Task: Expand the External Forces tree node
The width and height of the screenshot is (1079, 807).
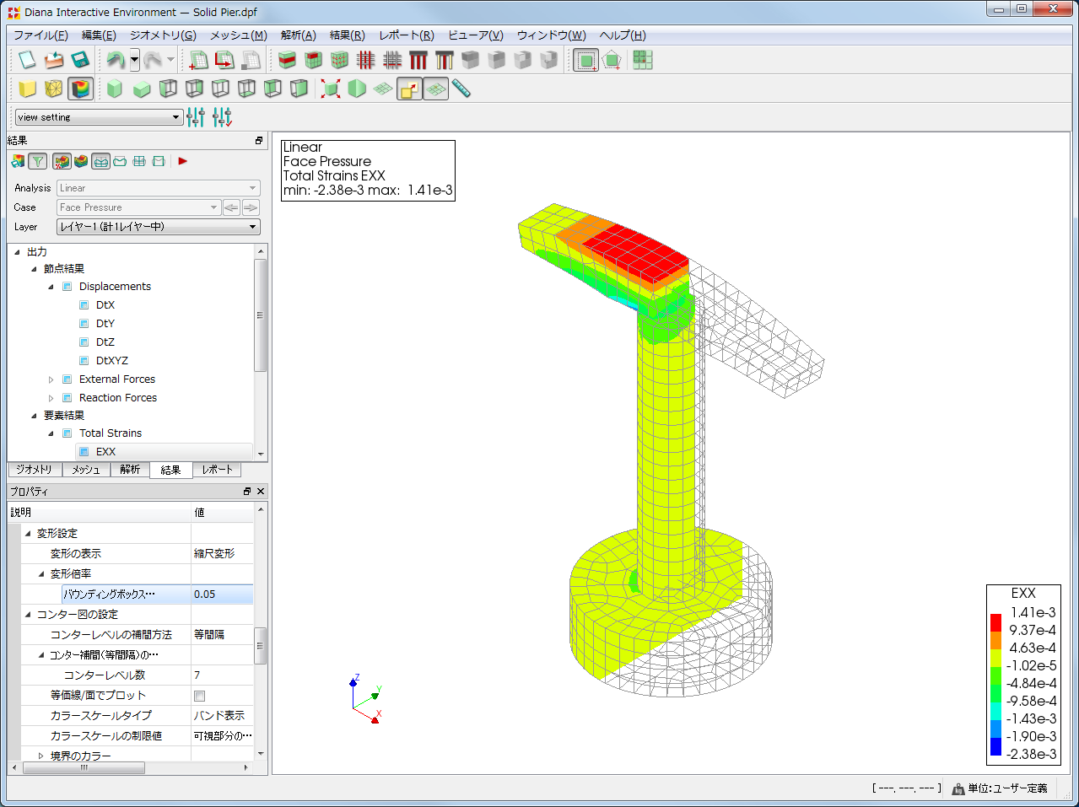Action: click(51, 379)
